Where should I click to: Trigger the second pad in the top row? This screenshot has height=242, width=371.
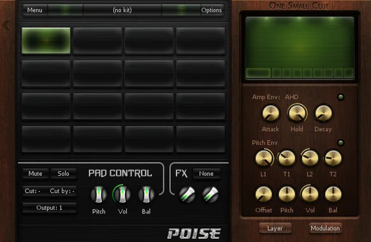[98, 41]
